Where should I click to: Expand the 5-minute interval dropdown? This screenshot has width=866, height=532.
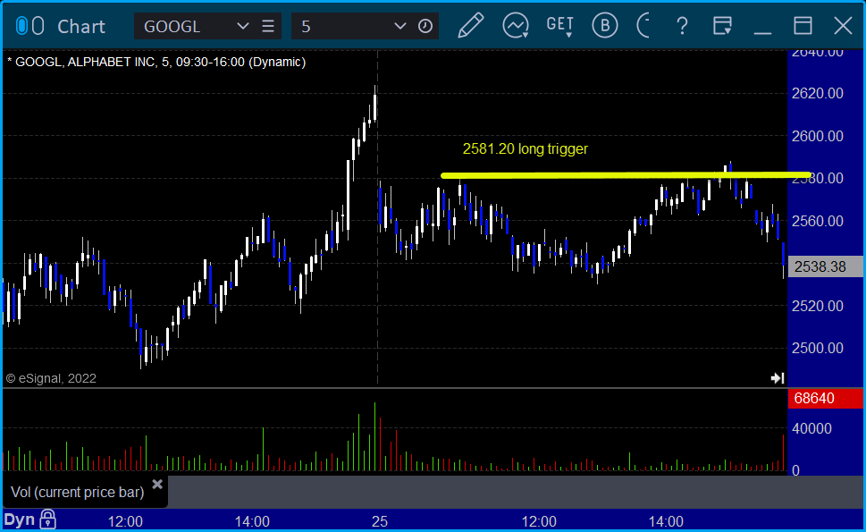[x=399, y=26]
